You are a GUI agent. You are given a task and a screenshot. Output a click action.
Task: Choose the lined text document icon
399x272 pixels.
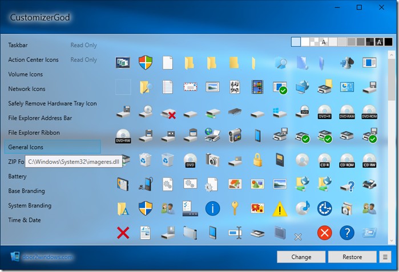coord(168,87)
